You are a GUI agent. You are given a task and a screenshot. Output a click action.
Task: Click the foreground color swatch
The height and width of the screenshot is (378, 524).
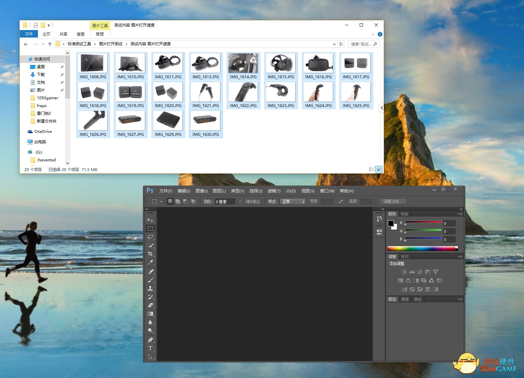pyautogui.click(x=391, y=223)
